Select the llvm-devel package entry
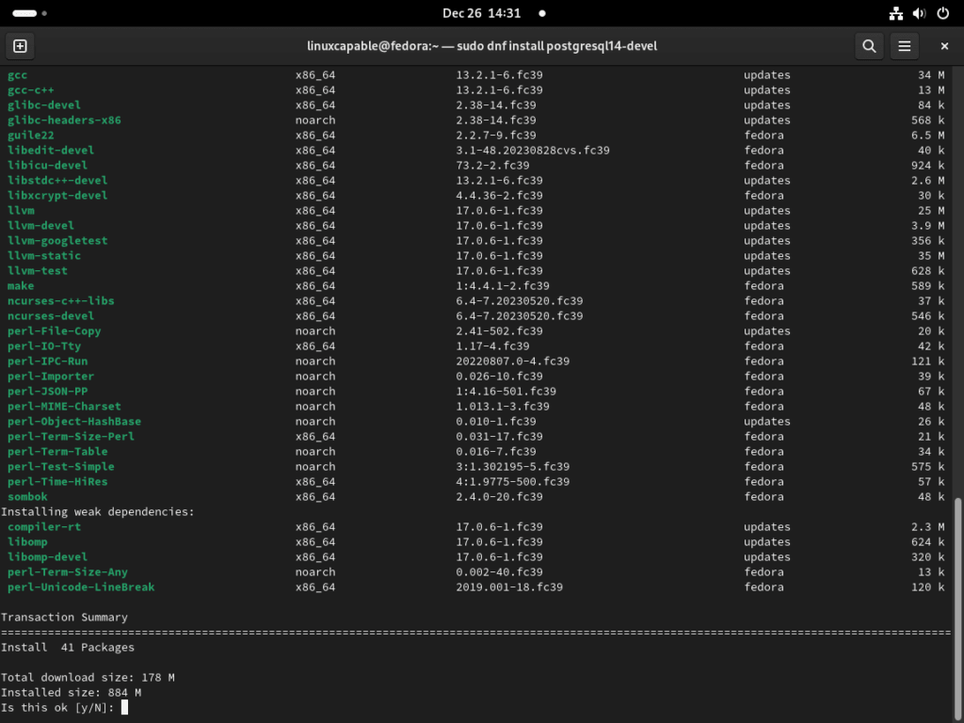964x723 pixels. click(40, 225)
